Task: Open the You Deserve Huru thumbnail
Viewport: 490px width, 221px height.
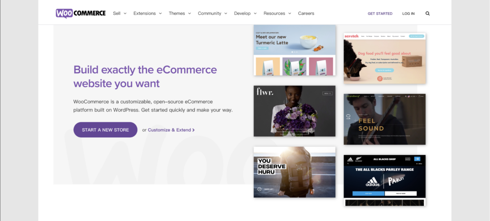Action: 294,172
